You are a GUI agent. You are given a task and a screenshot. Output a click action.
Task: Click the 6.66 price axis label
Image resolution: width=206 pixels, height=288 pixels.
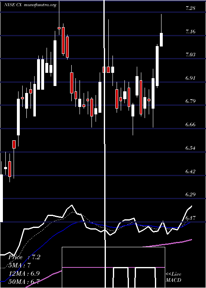[x=190, y=125]
